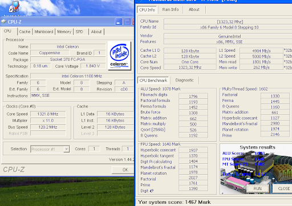This screenshot has height=206, width=292.
Task: Click the Threads count field
Action: point(128,149)
